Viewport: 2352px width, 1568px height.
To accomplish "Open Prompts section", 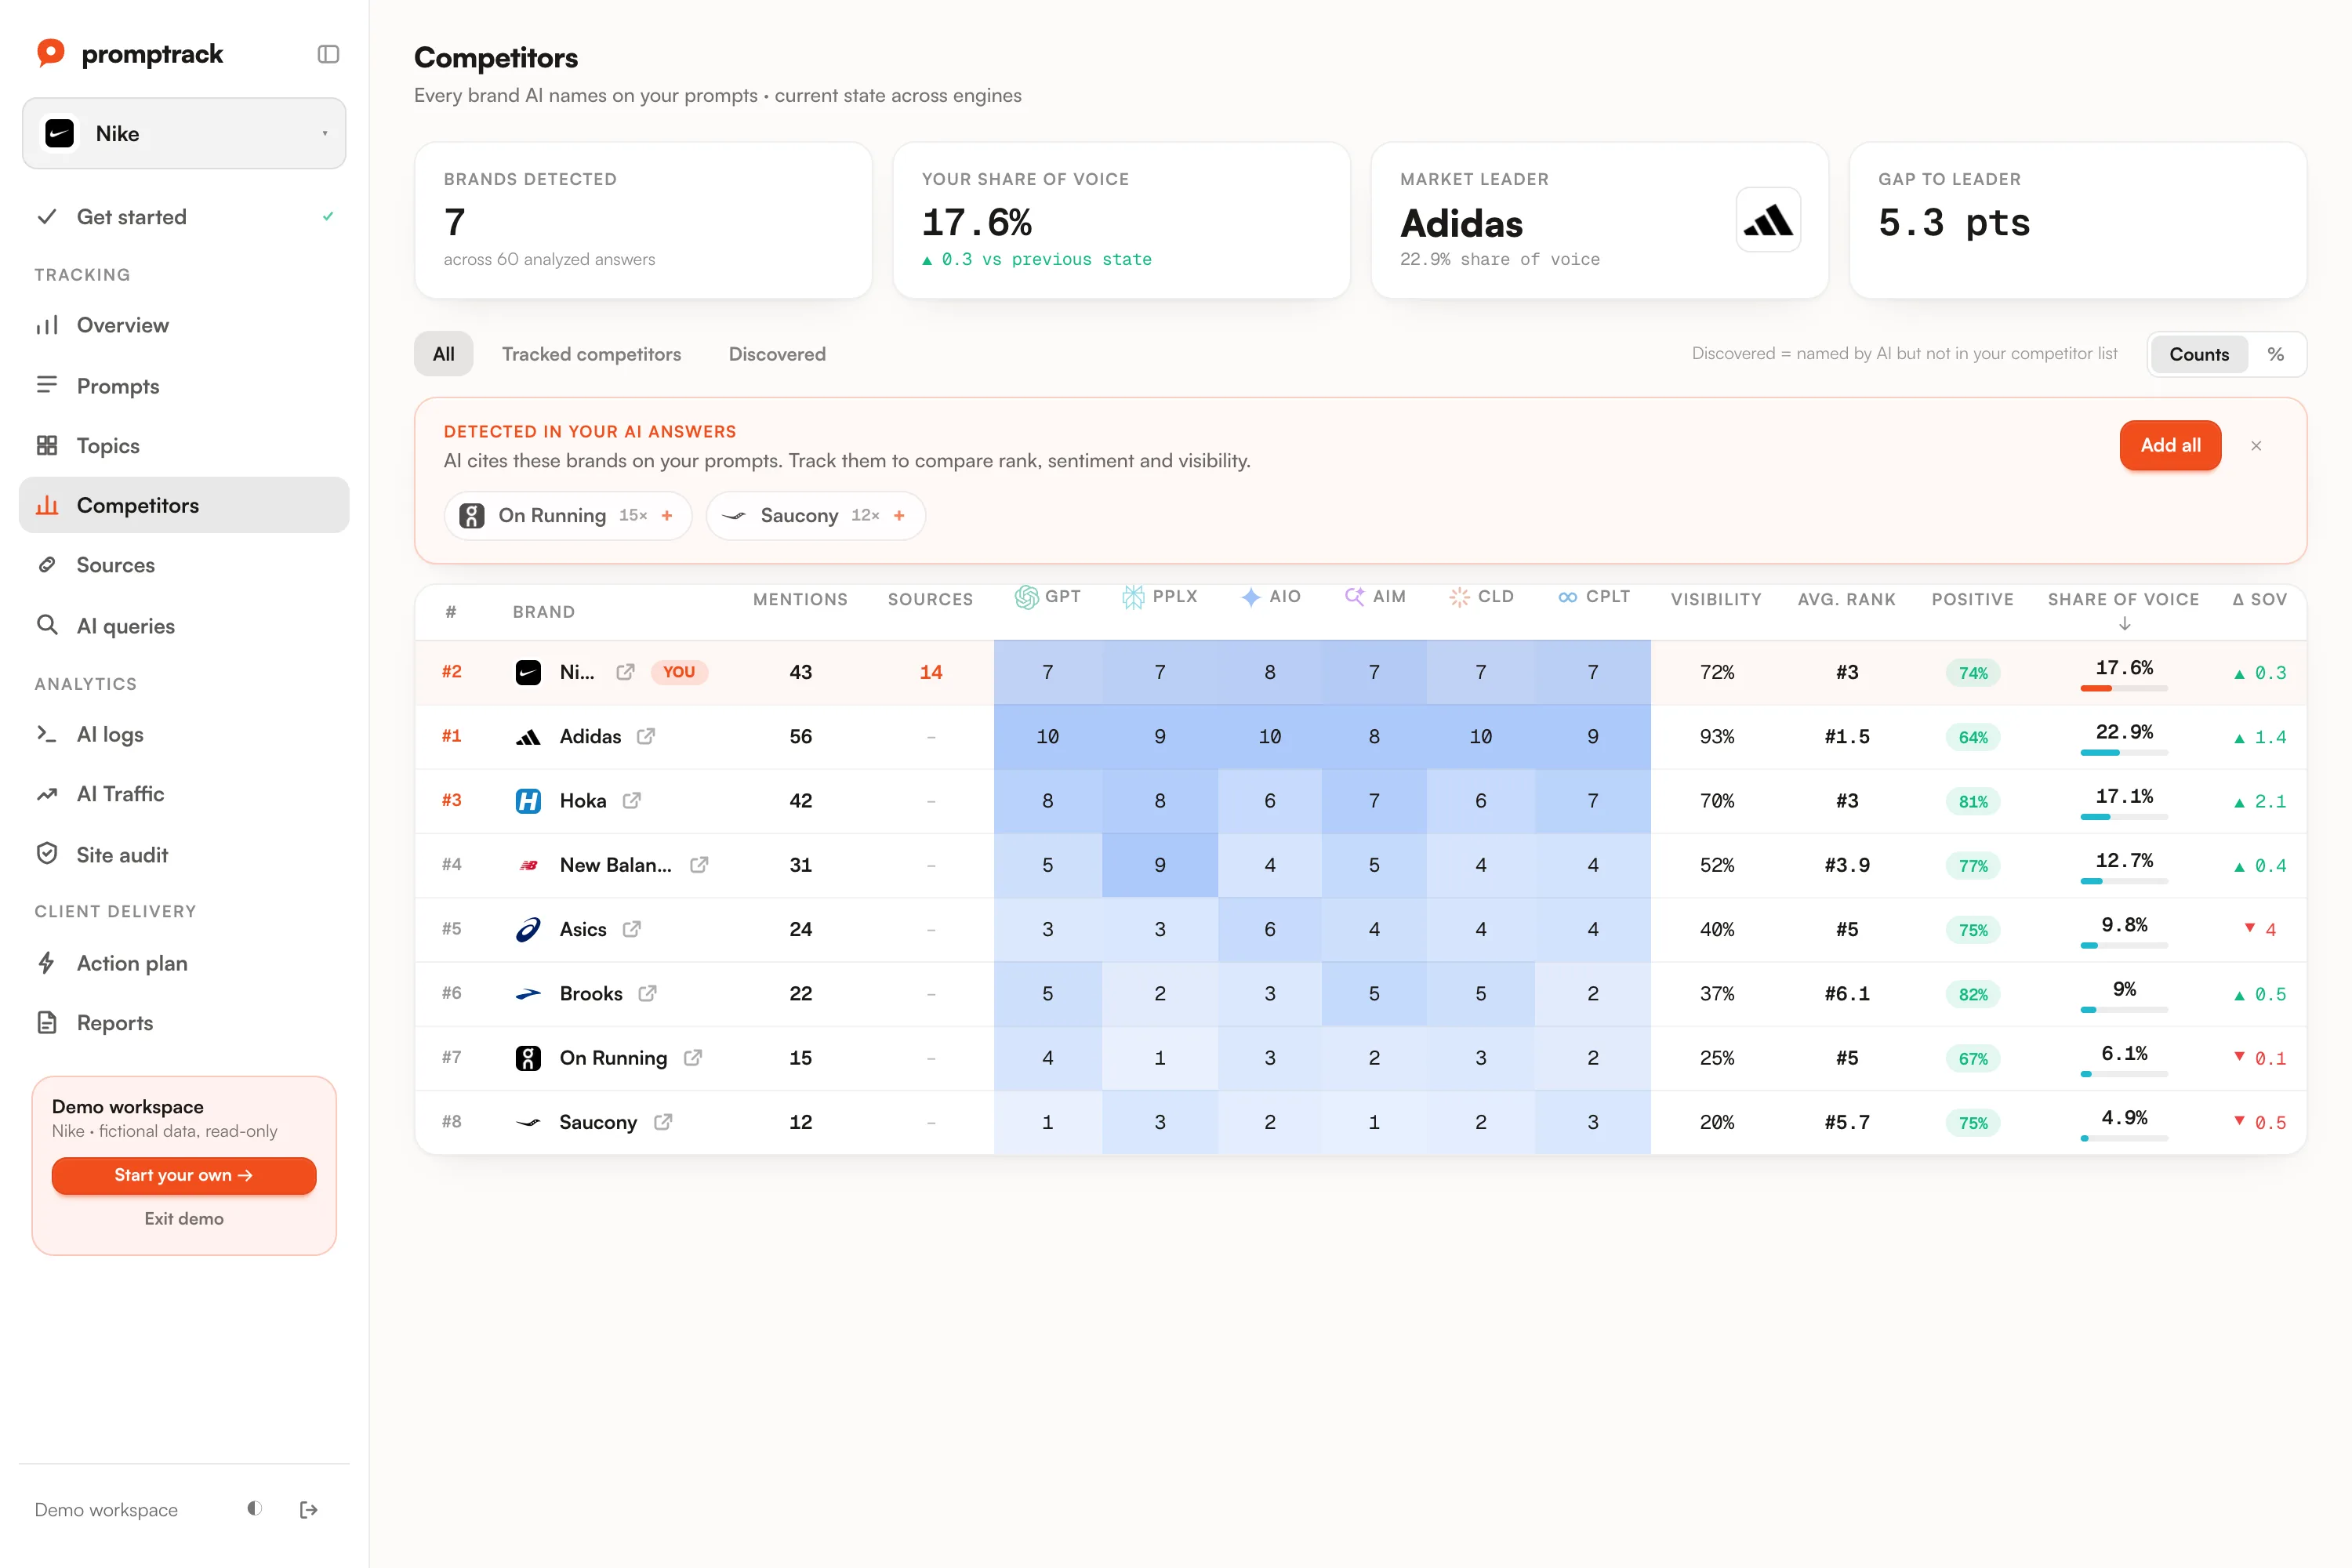I will pos(184,386).
